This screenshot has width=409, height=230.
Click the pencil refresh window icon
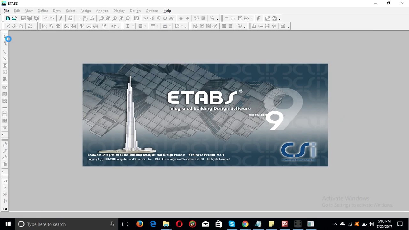61,19
